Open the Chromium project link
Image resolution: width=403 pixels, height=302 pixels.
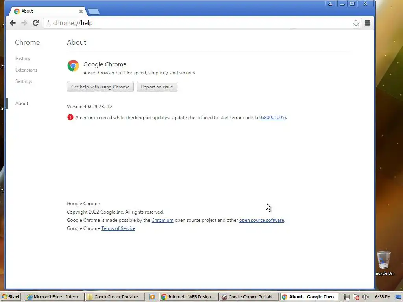point(163,220)
